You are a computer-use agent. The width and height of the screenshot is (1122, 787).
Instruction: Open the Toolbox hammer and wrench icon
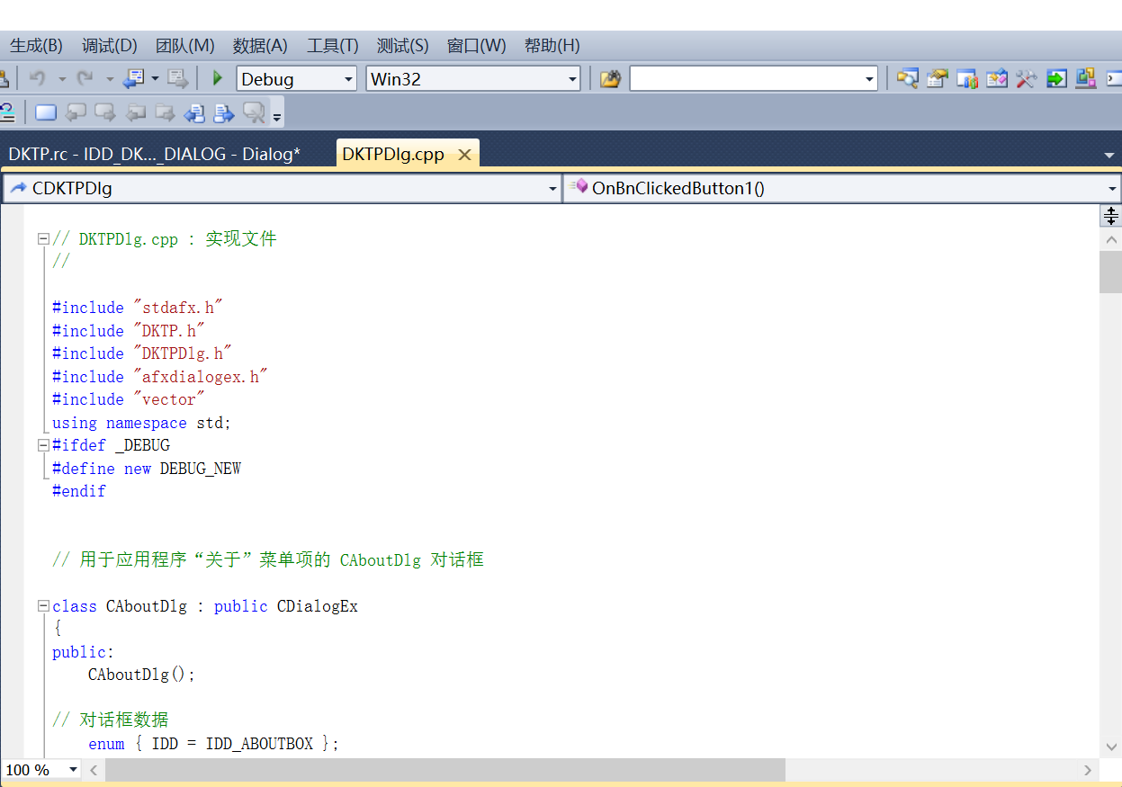[1026, 79]
